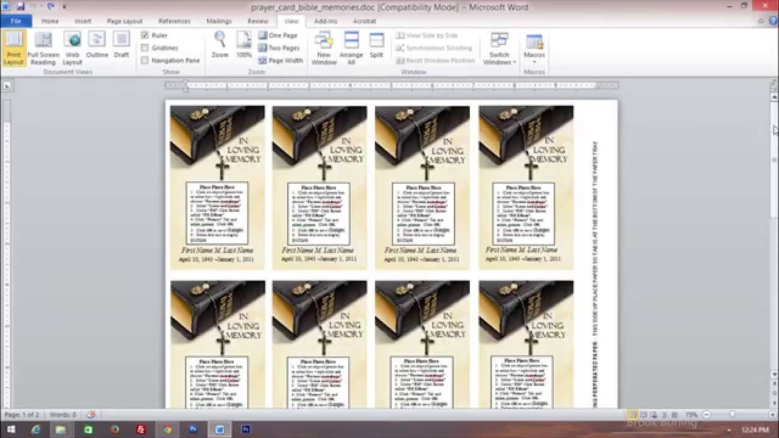The image size is (779, 438).
Task: Open the Home tab
Action: click(x=50, y=21)
